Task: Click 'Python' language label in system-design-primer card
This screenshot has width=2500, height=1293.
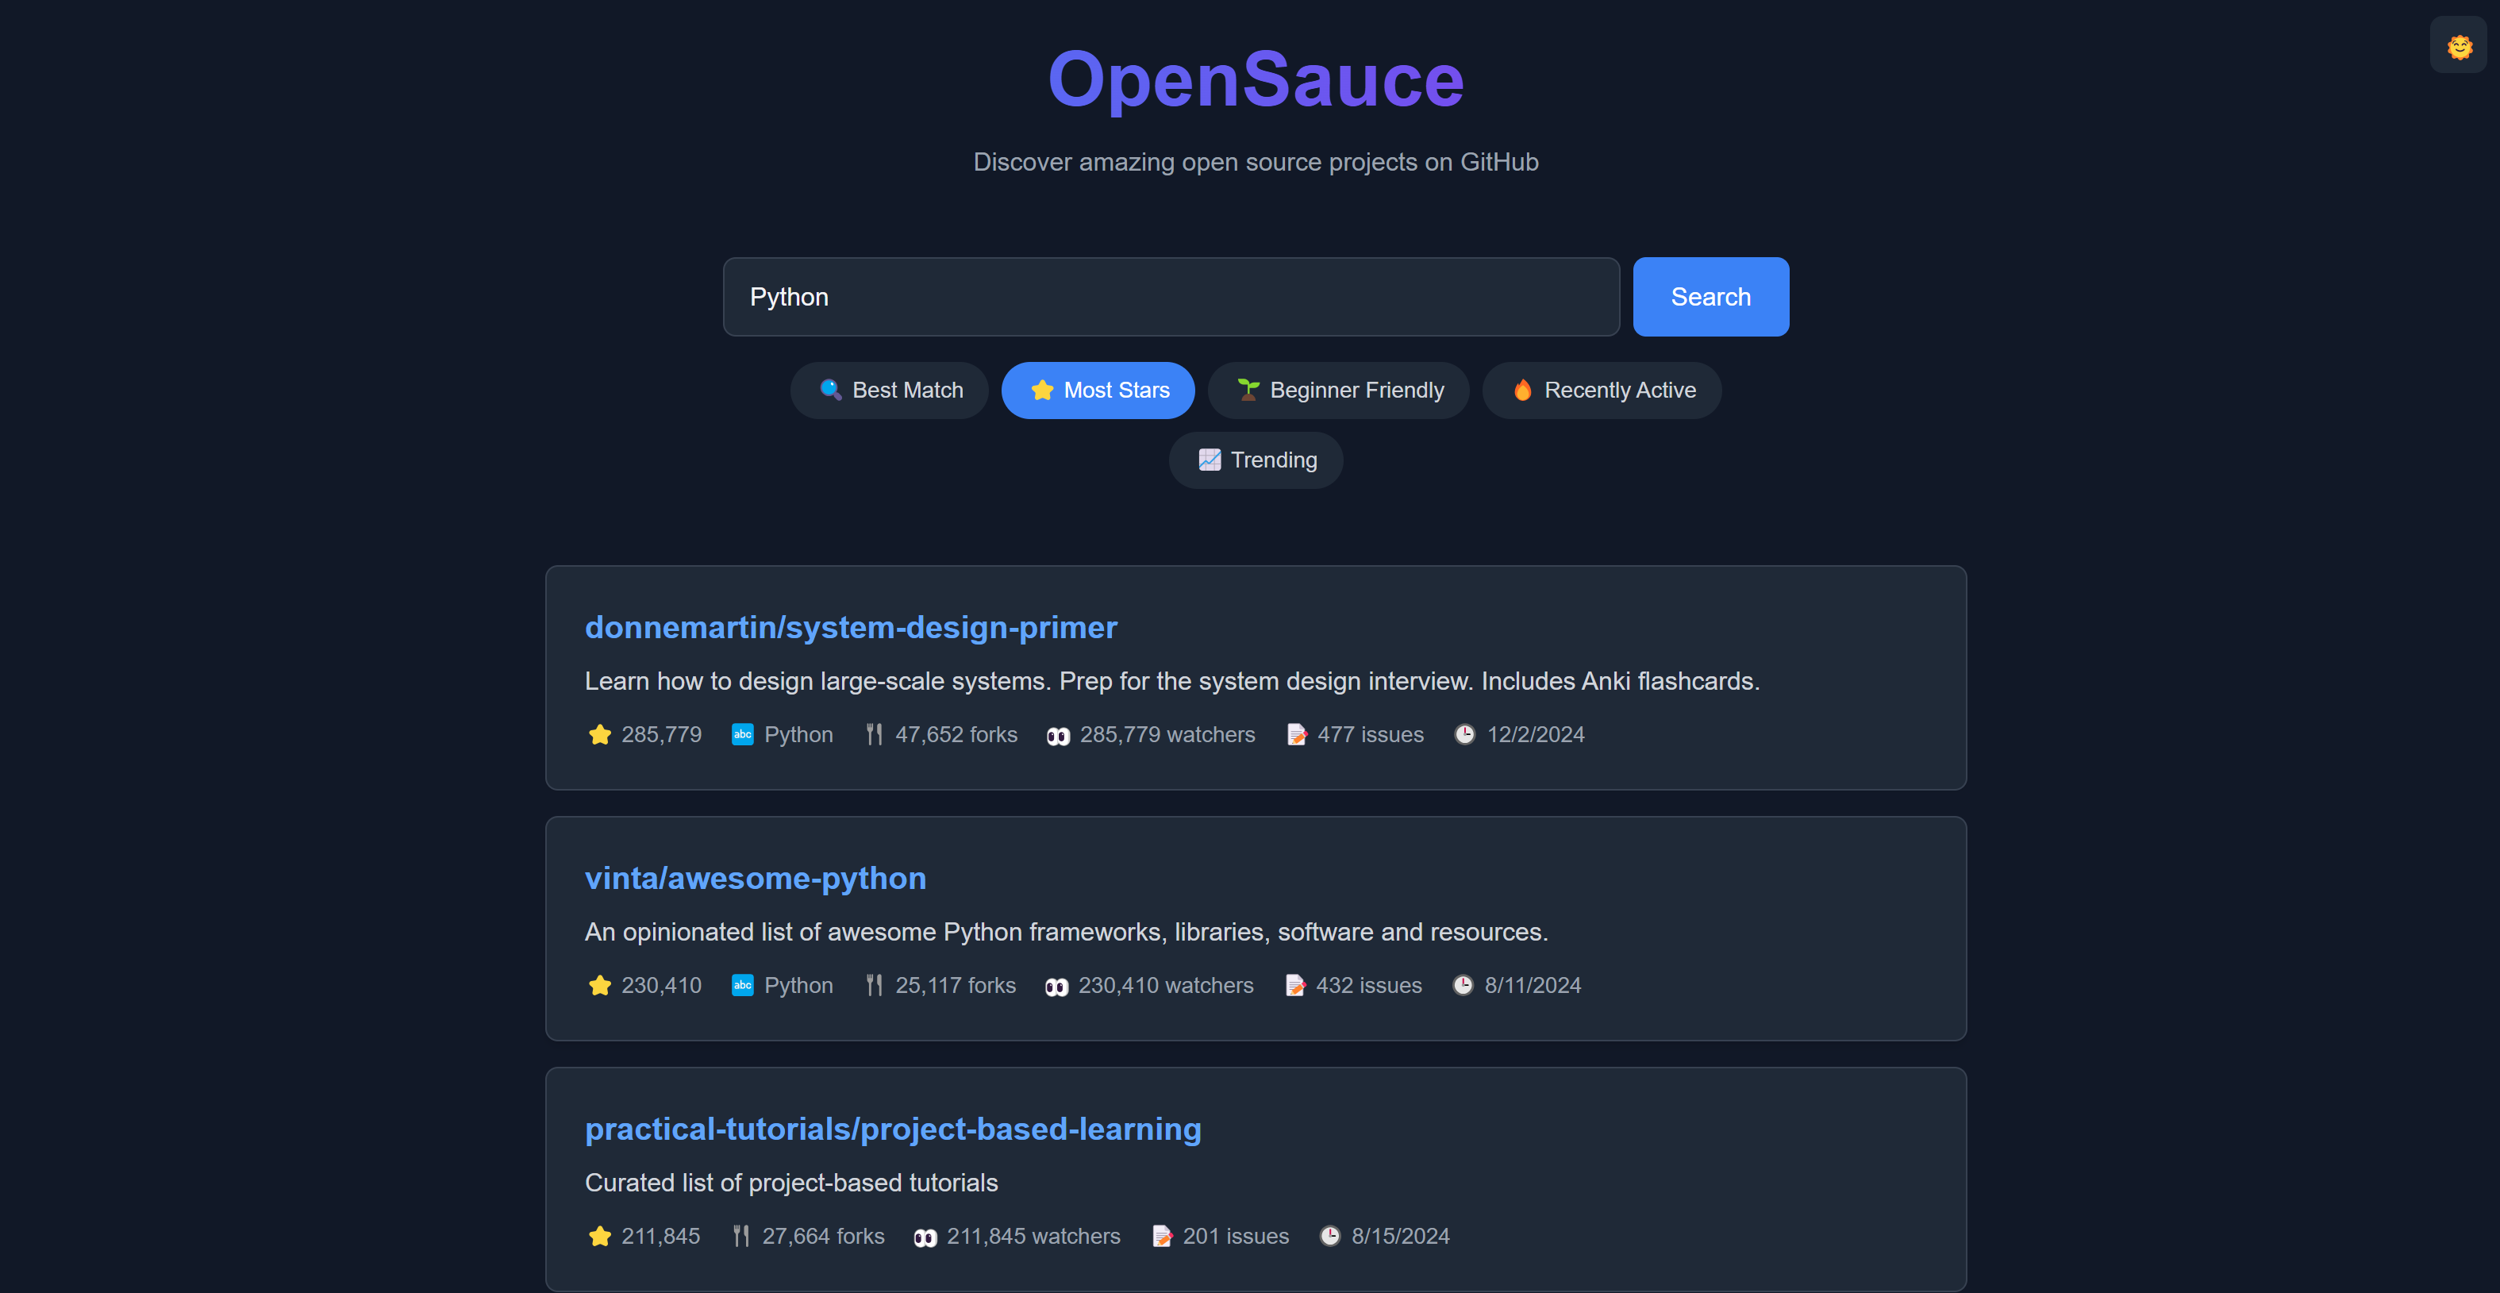Action: pos(798,734)
